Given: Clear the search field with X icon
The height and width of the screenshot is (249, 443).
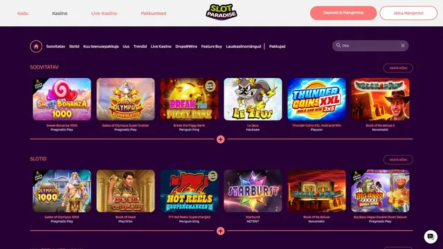Looking at the screenshot, I should coord(403,46).
